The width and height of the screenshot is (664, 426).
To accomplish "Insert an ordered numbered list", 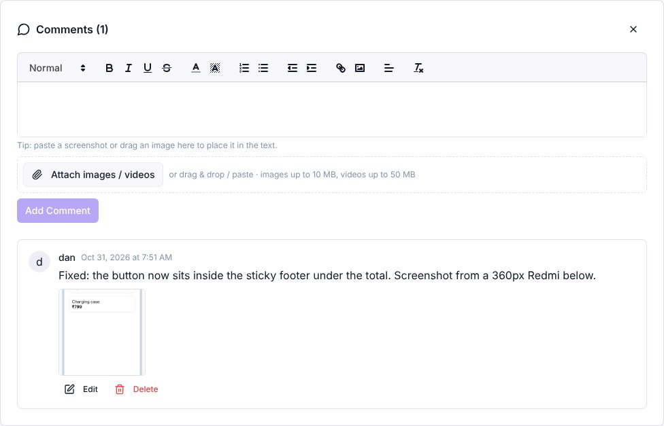I will pos(244,68).
